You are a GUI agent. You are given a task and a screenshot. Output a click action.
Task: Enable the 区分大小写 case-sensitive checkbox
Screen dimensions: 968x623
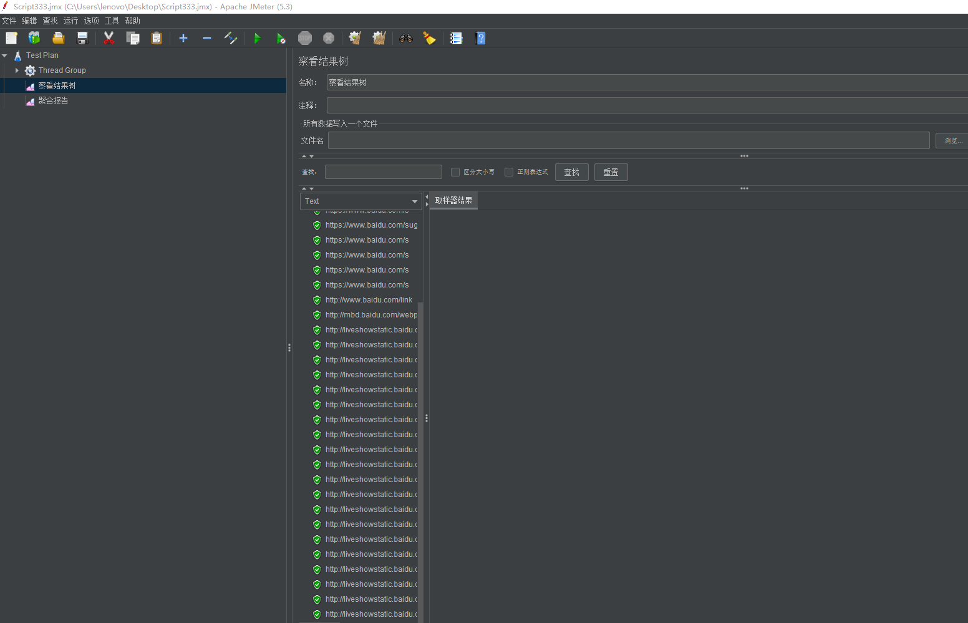[455, 172]
